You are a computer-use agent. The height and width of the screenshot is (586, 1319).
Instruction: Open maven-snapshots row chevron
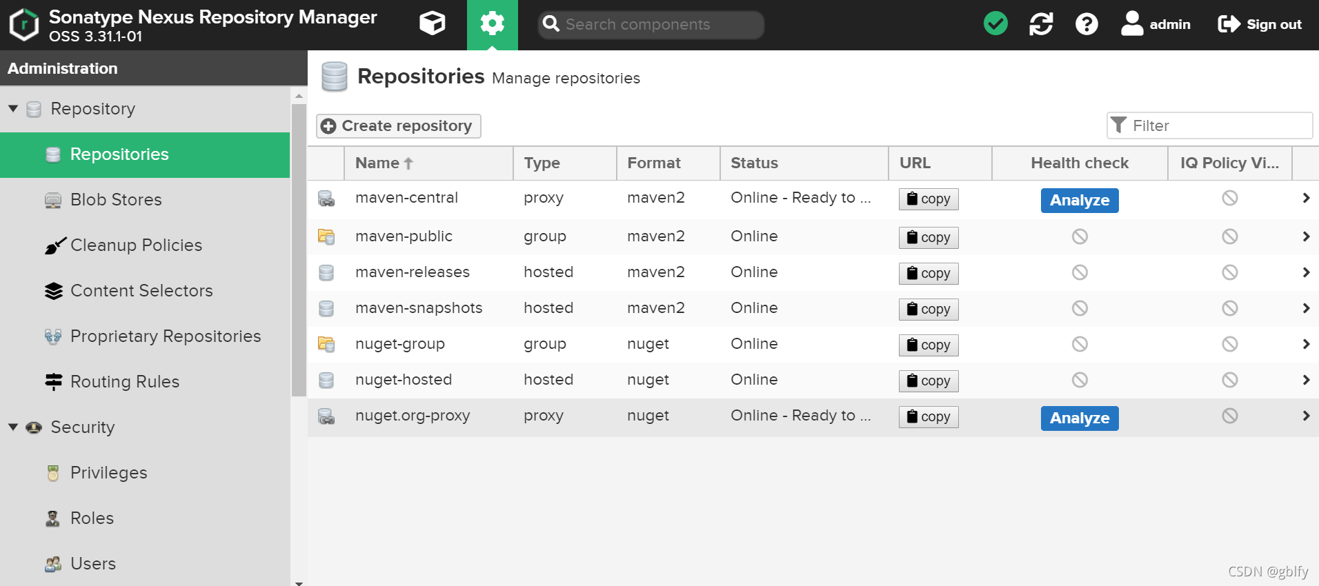pos(1306,308)
